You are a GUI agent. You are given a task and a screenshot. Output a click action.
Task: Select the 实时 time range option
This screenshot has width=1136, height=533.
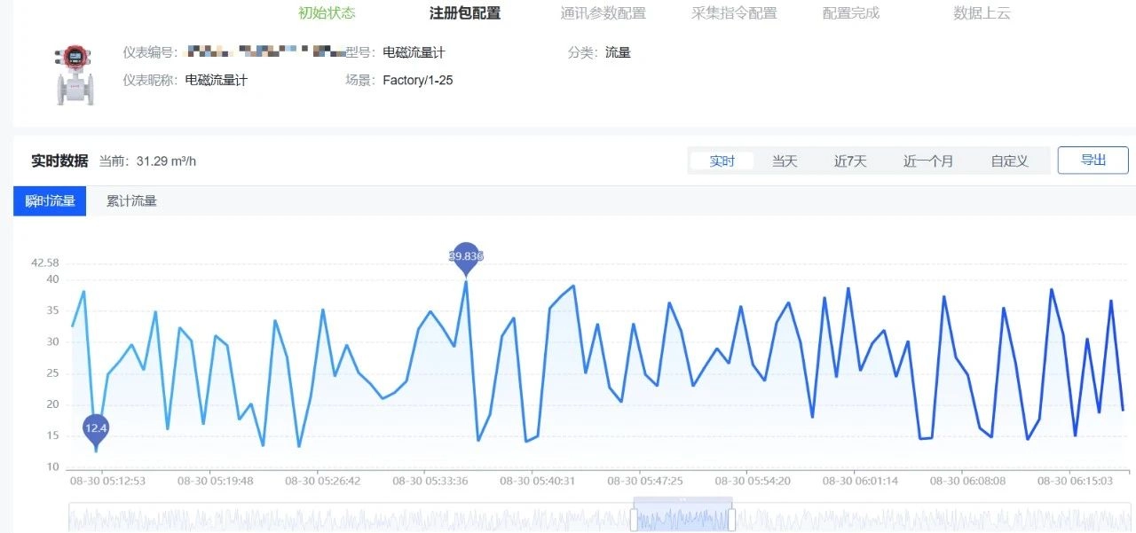point(722,161)
